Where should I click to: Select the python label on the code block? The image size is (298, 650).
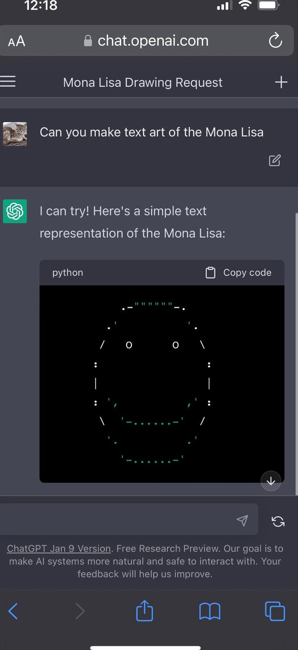pos(67,272)
